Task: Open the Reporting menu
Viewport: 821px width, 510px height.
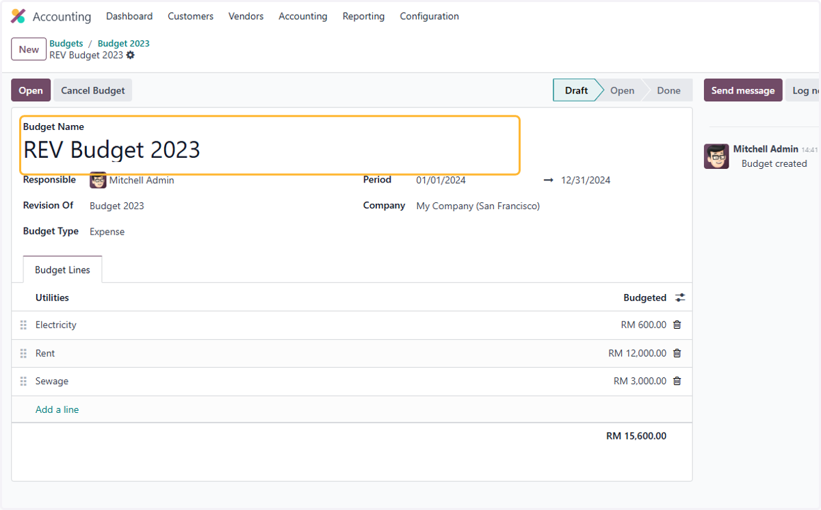Action: 363,16
